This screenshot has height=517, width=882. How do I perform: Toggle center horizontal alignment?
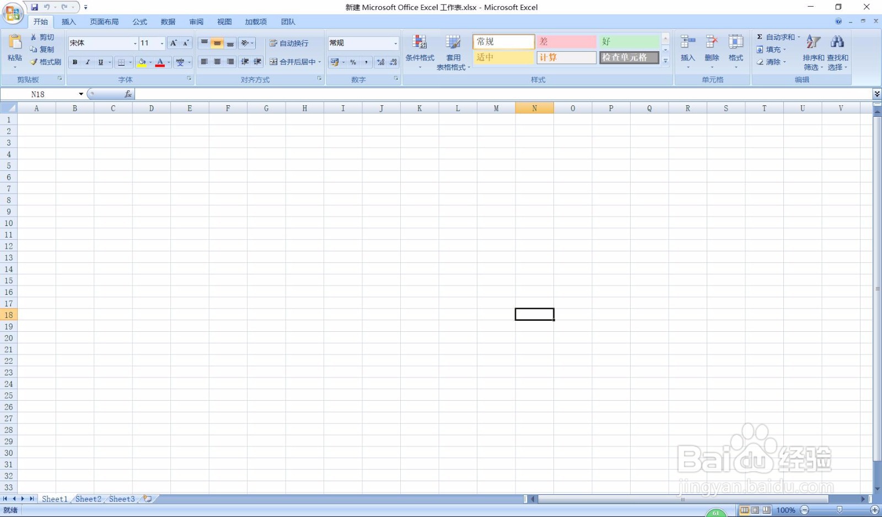(x=217, y=62)
